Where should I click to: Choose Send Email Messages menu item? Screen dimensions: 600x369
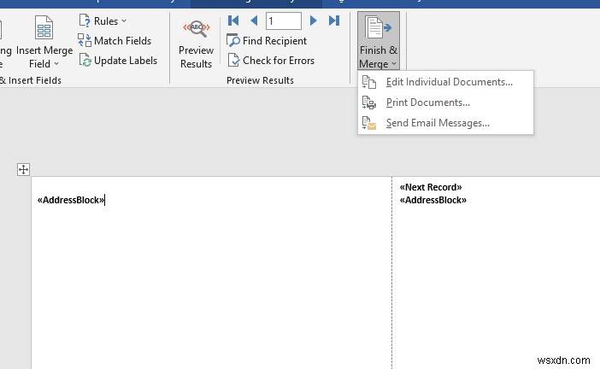pyautogui.click(x=445, y=123)
